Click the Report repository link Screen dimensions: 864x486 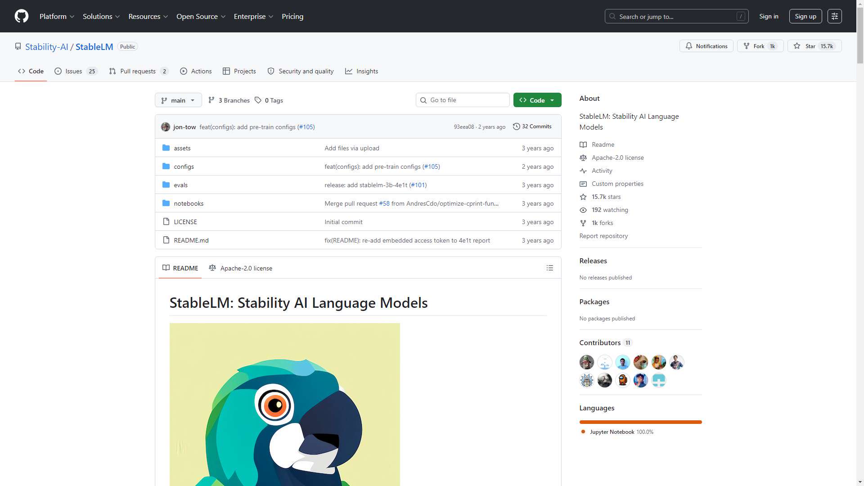coord(603,236)
